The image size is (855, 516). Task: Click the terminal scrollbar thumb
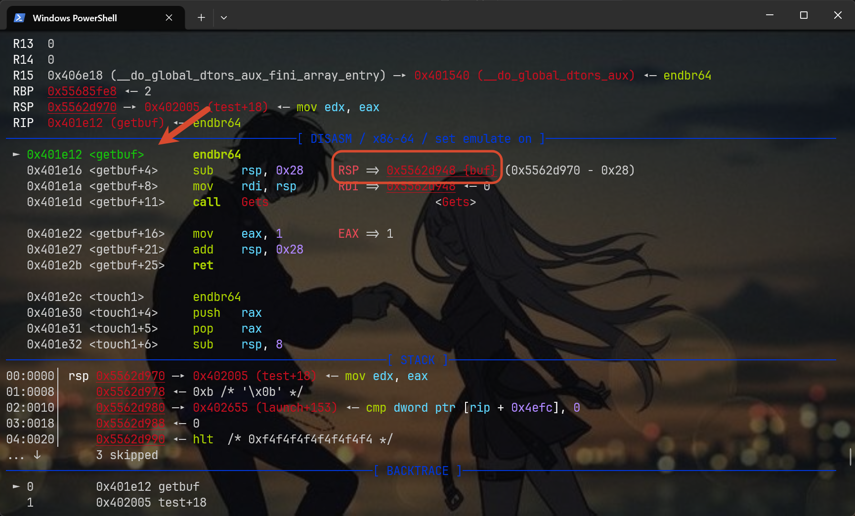point(851,457)
